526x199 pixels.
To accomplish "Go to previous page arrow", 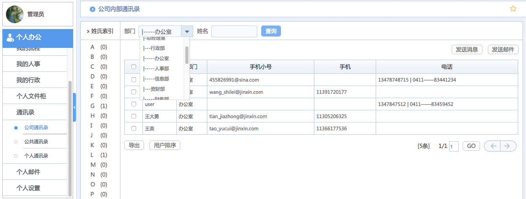I will [493, 146].
